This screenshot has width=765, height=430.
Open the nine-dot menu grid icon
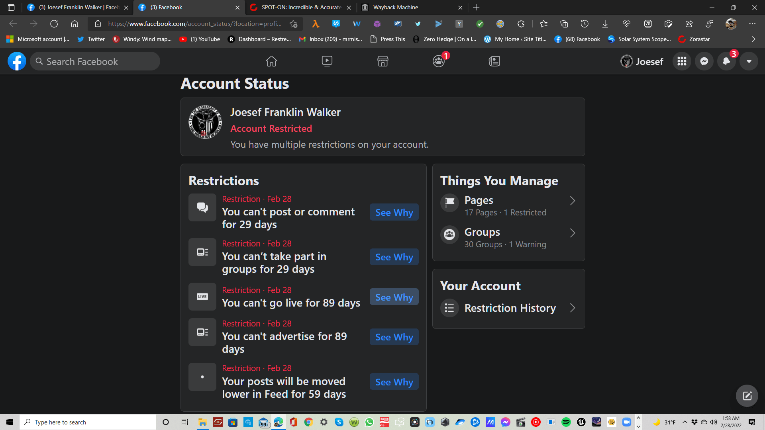click(682, 61)
